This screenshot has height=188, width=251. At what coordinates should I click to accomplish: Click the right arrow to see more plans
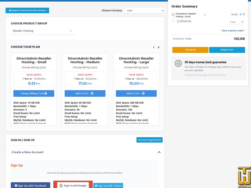(x=158, y=47)
